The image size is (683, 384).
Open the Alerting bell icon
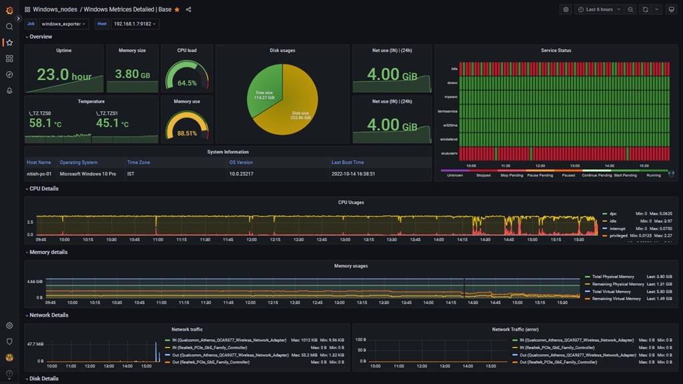(x=9, y=91)
